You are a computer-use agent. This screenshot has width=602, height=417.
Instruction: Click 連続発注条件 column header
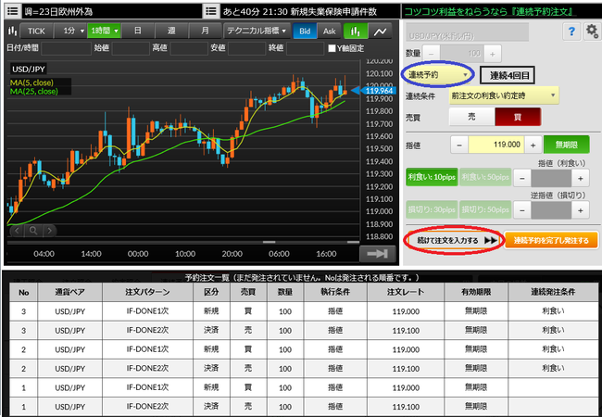(553, 292)
